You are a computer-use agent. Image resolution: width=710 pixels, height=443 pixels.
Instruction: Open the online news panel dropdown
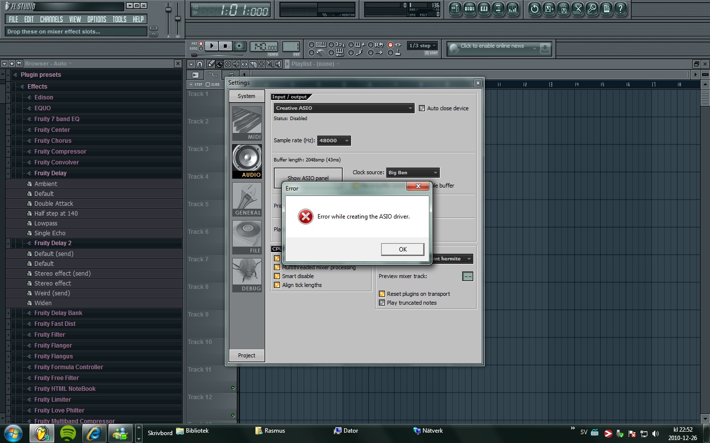(534, 48)
